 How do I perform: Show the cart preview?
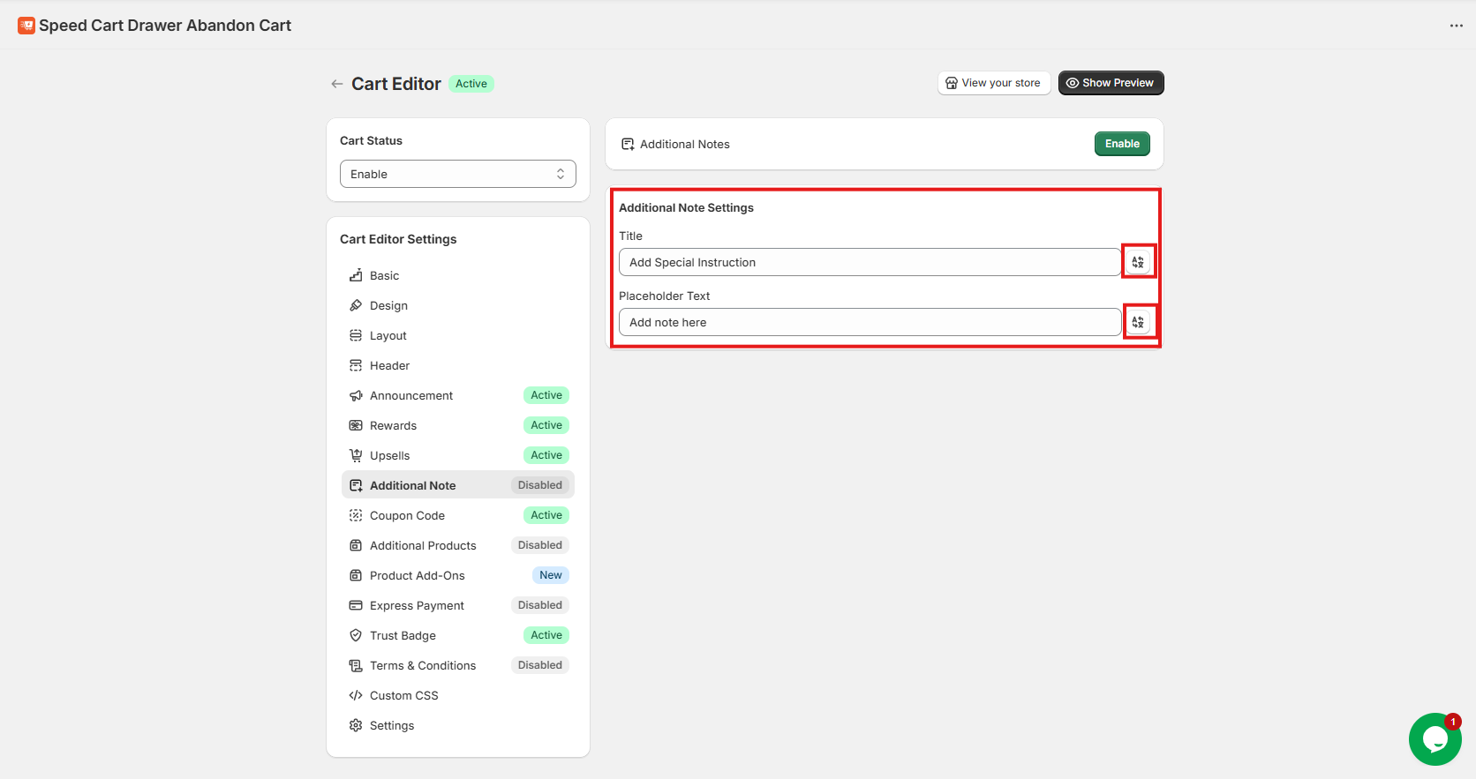[1111, 83]
